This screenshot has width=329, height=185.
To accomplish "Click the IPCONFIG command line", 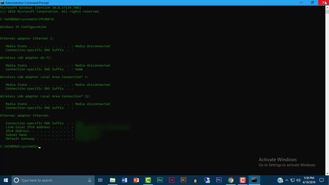I will (x=27, y=19).
